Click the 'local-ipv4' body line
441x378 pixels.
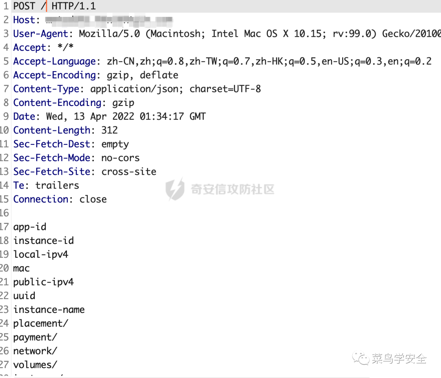pyautogui.click(x=41, y=254)
